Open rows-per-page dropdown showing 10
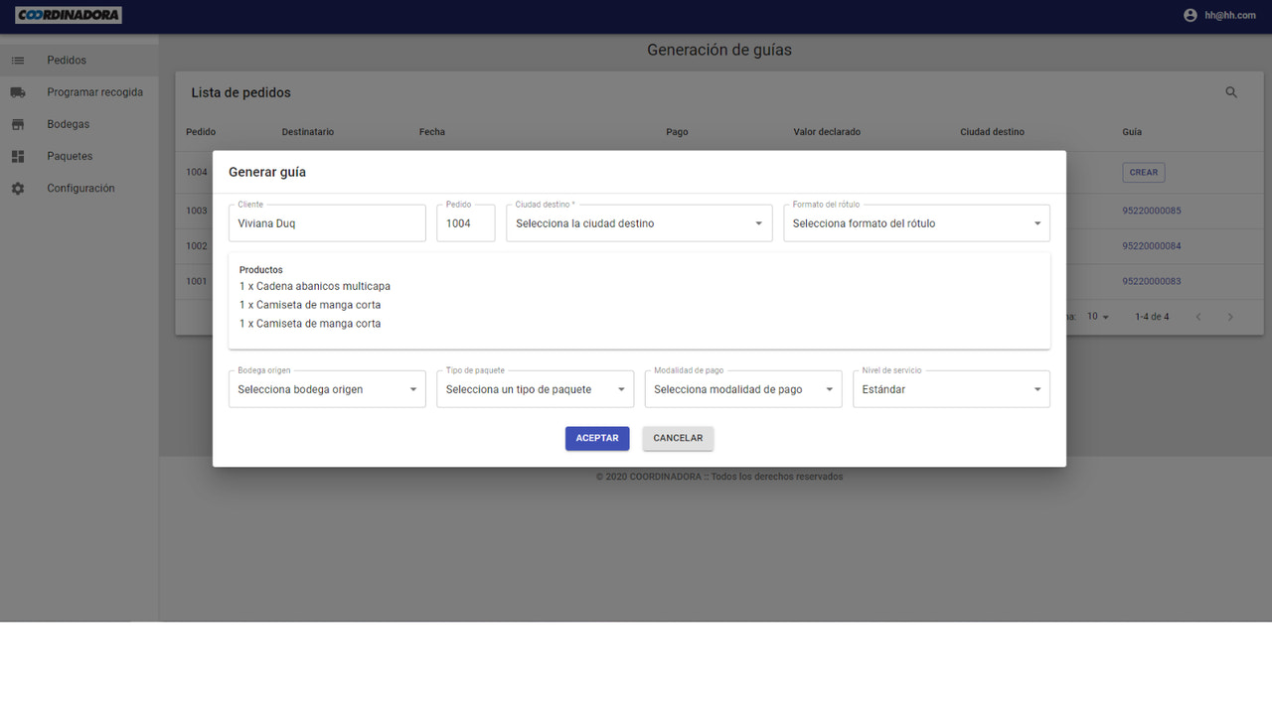 pyautogui.click(x=1098, y=317)
